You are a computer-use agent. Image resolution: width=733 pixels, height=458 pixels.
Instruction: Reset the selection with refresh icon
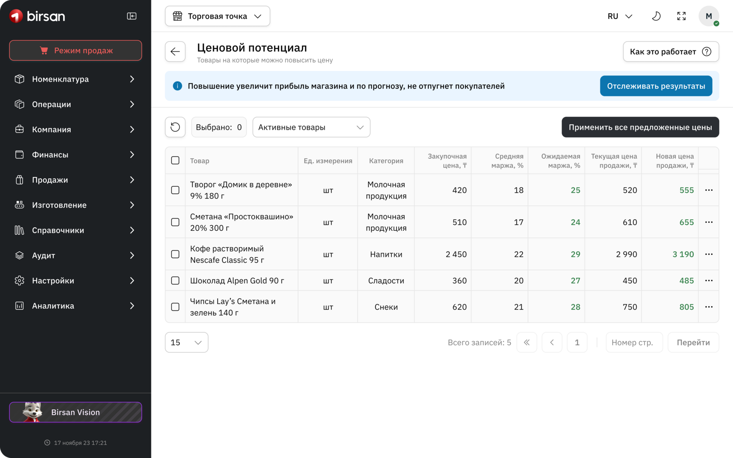pyautogui.click(x=175, y=127)
